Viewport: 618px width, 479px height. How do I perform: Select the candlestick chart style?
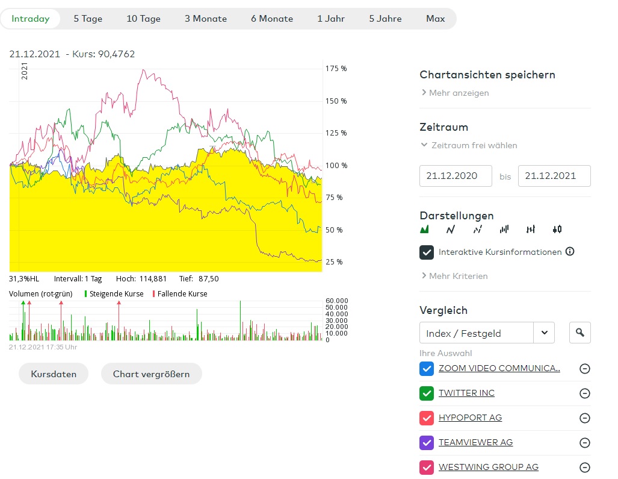pyautogui.click(x=557, y=229)
